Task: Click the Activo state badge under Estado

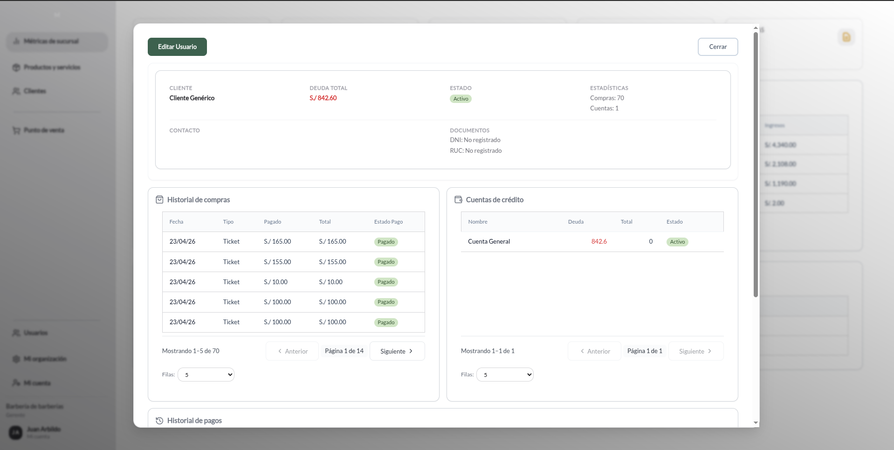Action: tap(460, 99)
